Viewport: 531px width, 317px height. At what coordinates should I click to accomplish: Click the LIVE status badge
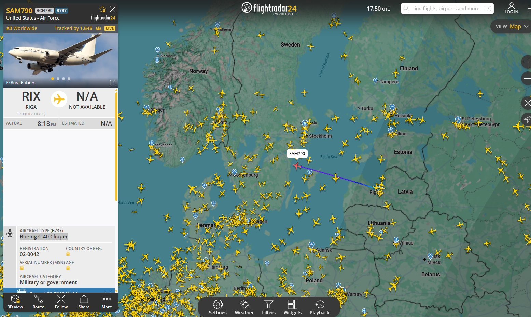pos(110,28)
